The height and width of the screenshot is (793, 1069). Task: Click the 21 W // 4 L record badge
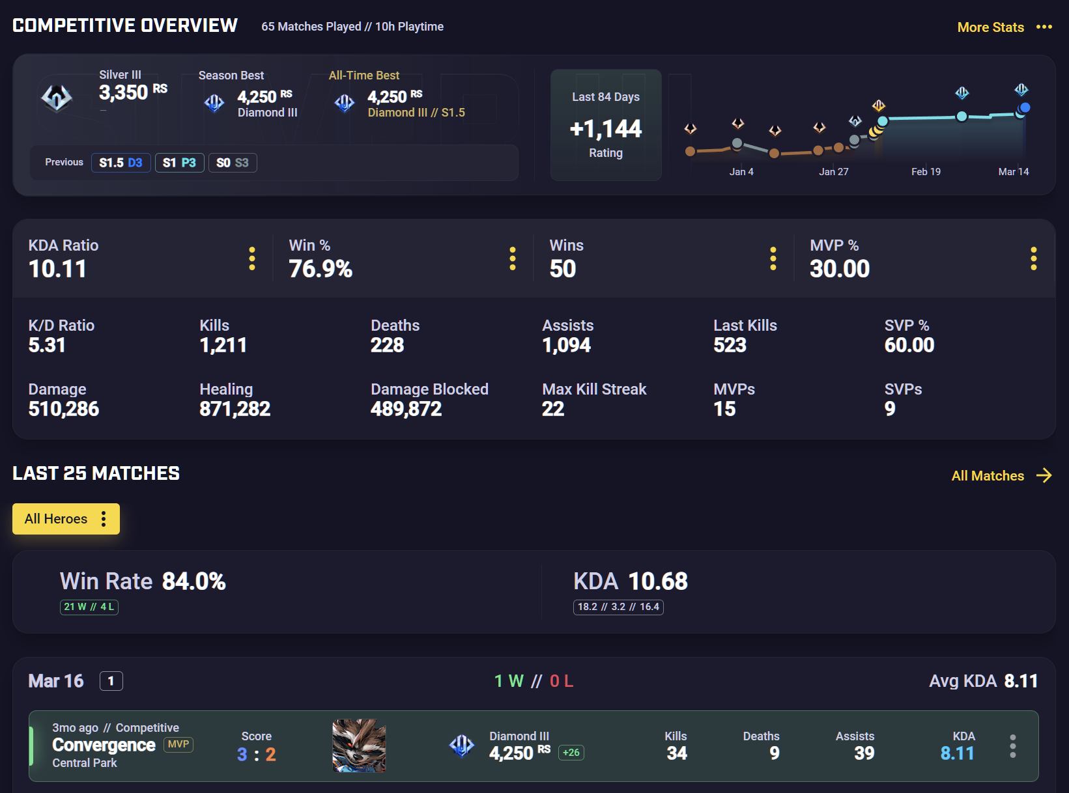pos(89,607)
